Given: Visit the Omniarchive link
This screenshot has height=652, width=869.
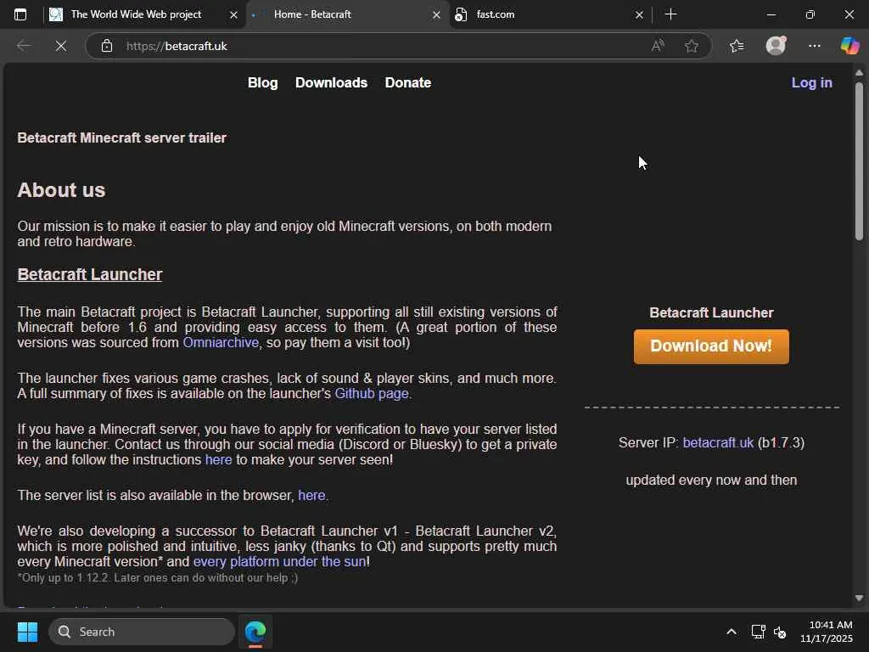Looking at the screenshot, I should (x=221, y=343).
